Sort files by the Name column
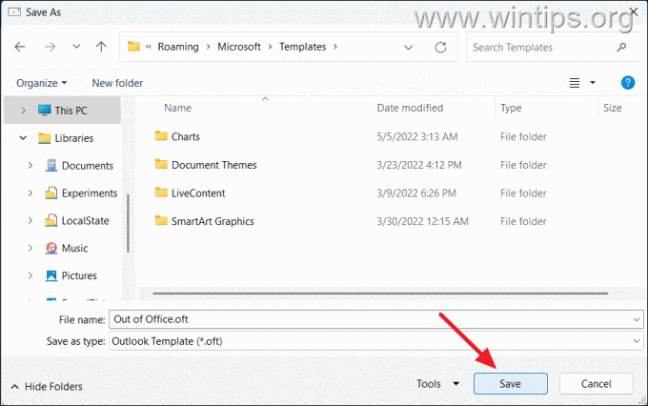Viewport: 648px width, 406px height. click(177, 108)
